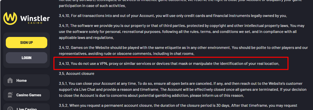Click the Live Casino icon in sidebar

click(10, 109)
